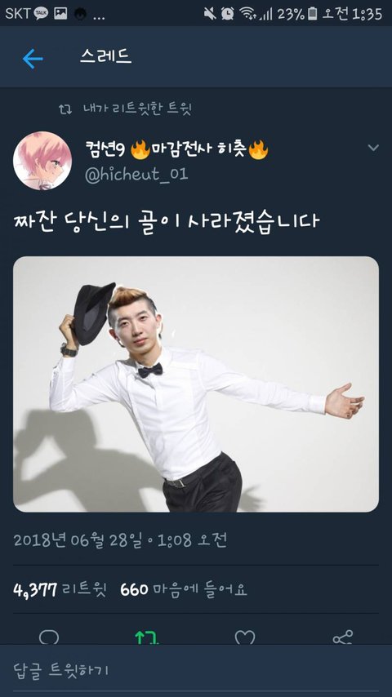Tap the alarm clock status icon

pyautogui.click(x=227, y=14)
